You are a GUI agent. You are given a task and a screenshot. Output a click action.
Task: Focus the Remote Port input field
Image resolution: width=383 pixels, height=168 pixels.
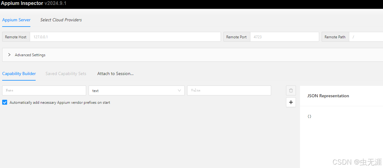click(x=284, y=37)
